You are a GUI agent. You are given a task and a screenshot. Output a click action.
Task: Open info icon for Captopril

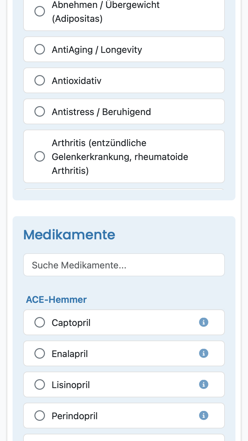(204, 322)
